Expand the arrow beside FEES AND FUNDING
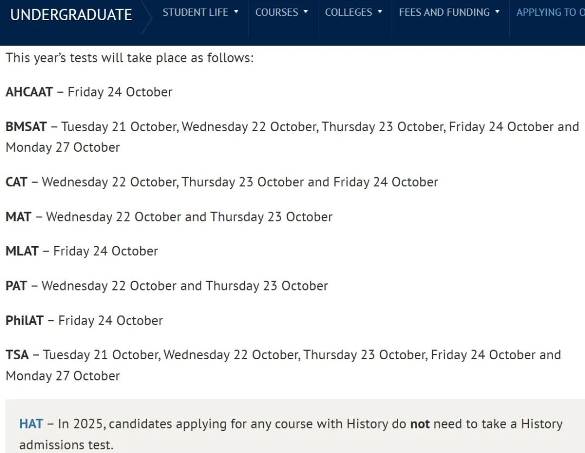 [x=497, y=12]
